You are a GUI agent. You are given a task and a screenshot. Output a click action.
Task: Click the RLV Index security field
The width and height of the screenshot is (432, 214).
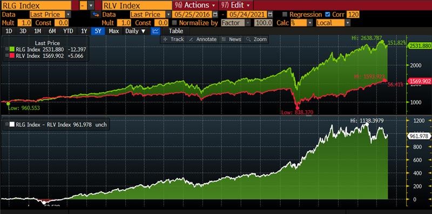[x=137, y=5]
